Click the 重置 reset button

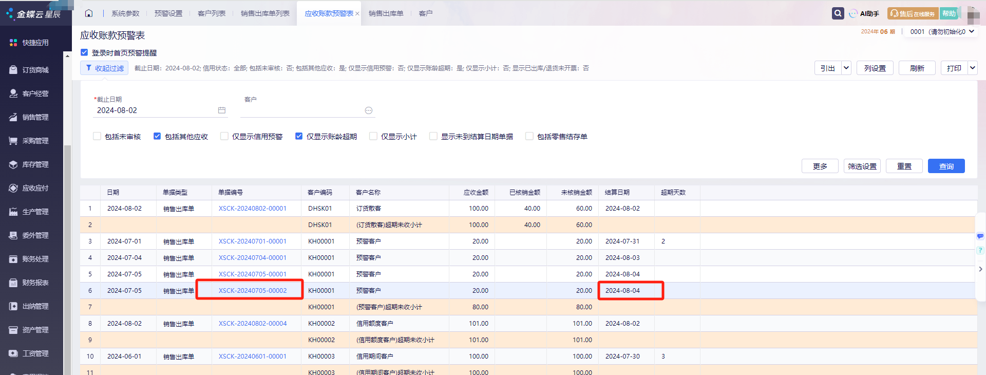(x=904, y=166)
